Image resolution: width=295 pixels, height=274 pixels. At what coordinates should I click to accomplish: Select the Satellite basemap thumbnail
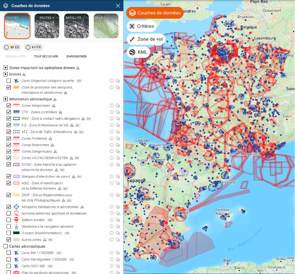point(76,26)
